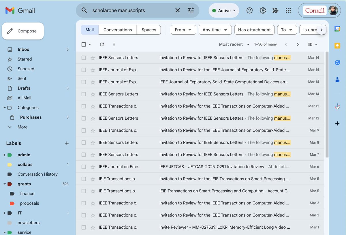The width and height of the screenshot is (346, 235).
Task: Click the search magnifier icon
Action: point(84,10)
